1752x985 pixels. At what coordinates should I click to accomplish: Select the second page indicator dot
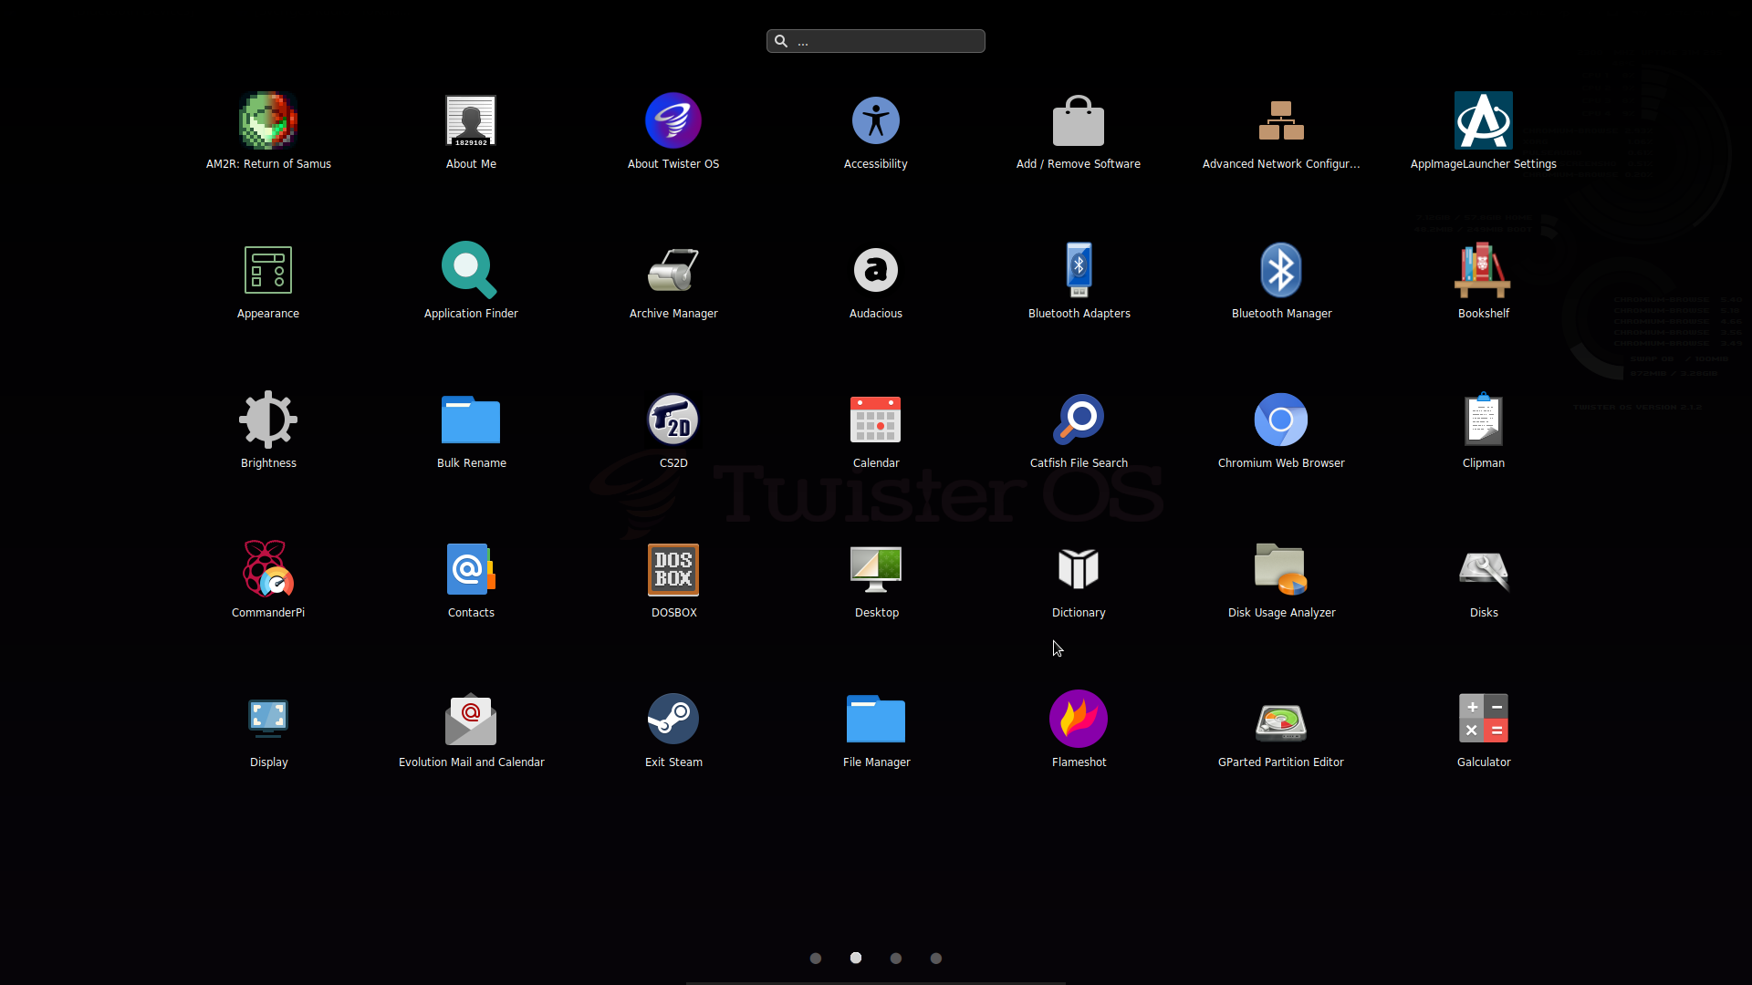tap(856, 958)
